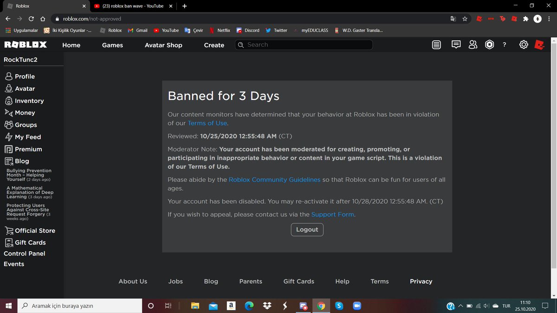Open Mathematical Explanation of Deep Learning post

(x=30, y=192)
